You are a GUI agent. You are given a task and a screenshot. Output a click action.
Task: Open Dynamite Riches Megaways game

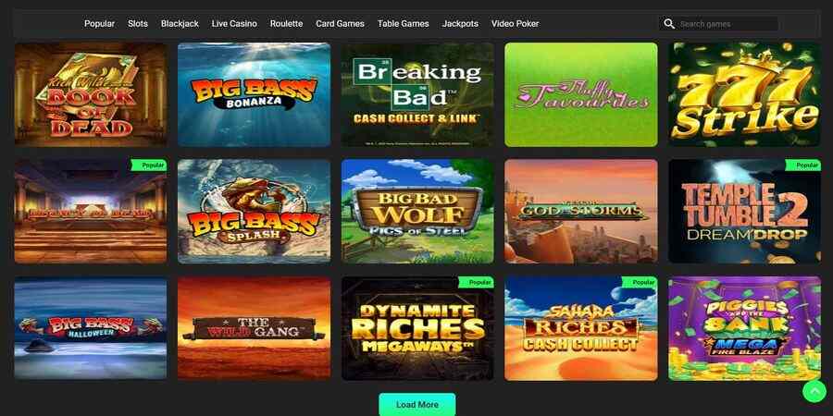point(417,328)
